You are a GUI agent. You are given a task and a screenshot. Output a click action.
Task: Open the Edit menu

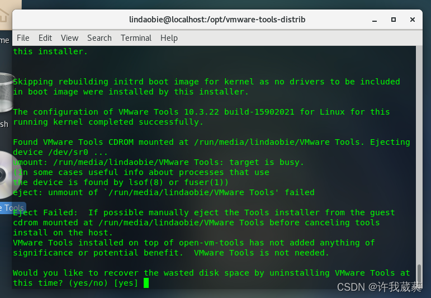tap(45, 38)
